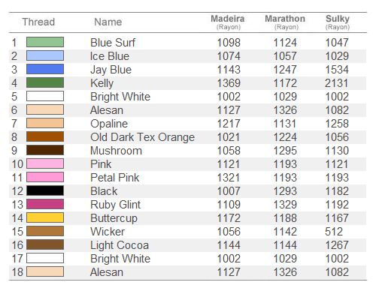The width and height of the screenshot is (376, 288).
Task: Click the Thread column header
Action: coord(38,22)
